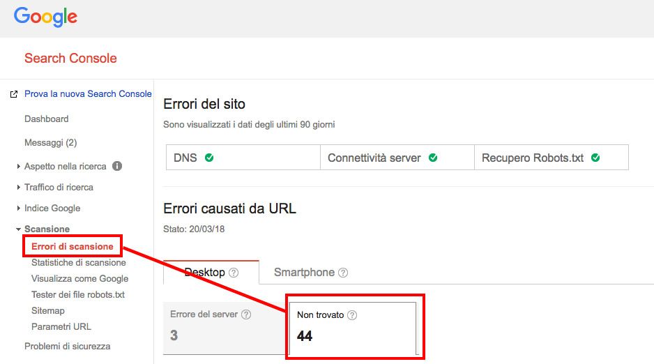Open Visualizza come Google
This screenshot has width=654, height=364.
(79, 278)
